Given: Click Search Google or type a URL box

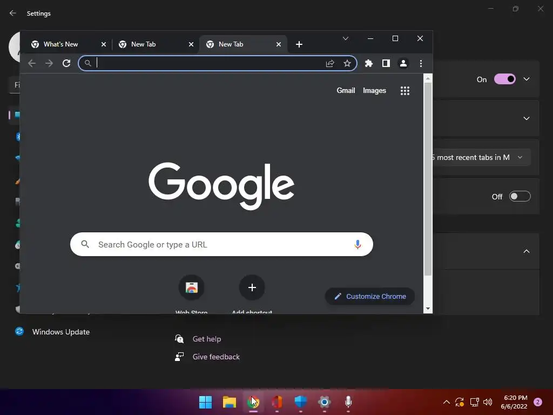Looking at the screenshot, I should point(221,244).
